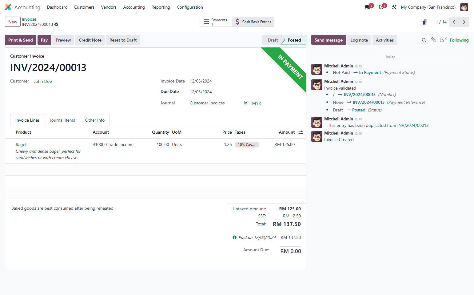Click the Credit Note button

[90, 40]
